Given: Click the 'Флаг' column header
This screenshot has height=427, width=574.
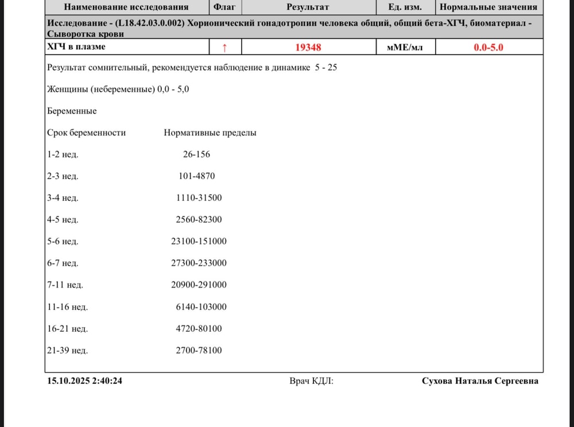Looking at the screenshot, I should (x=224, y=7).
